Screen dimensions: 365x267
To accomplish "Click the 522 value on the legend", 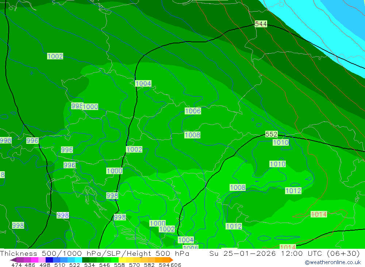I will point(74,265).
